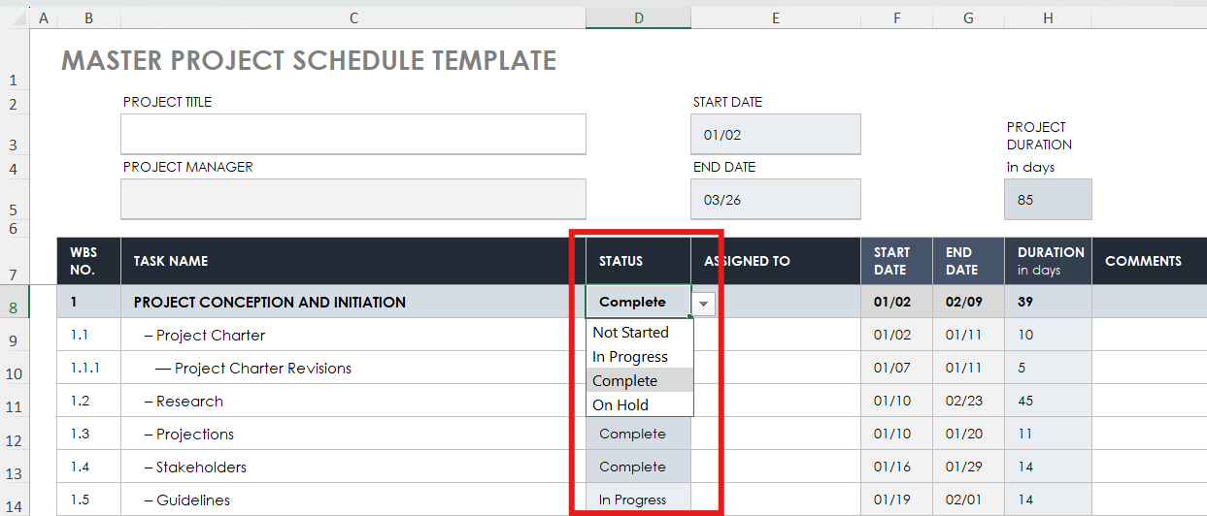Choose 'In Progress' from the status list

631,357
